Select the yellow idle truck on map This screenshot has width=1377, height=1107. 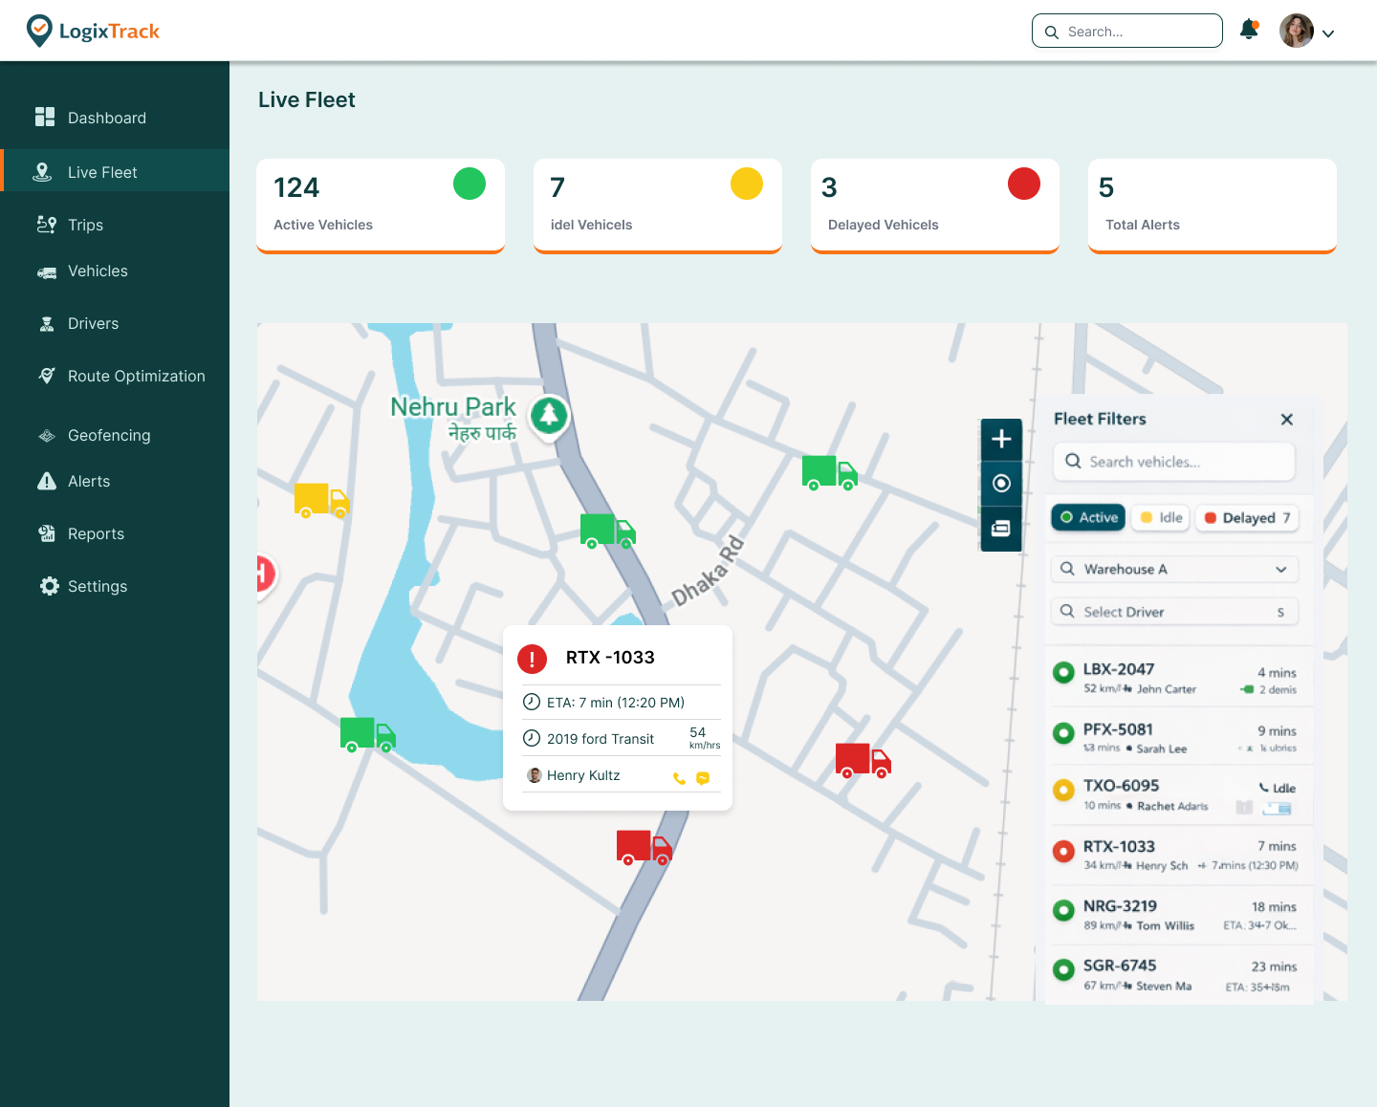coord(320,500)
